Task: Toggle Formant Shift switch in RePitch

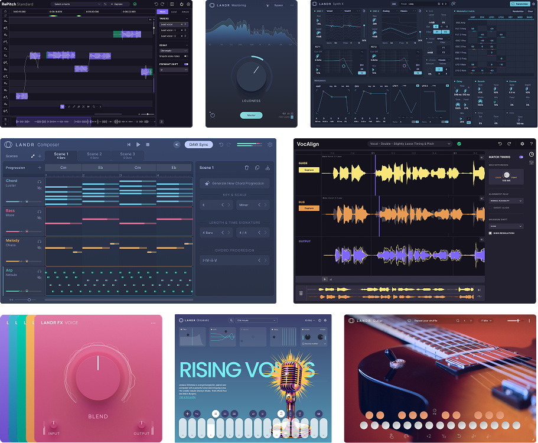Action: (186, 64)
